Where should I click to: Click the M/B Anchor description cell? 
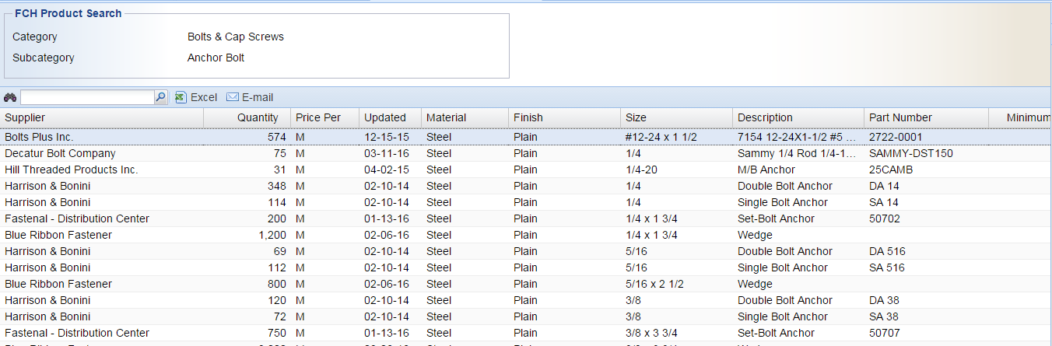[x=766, y=170]
